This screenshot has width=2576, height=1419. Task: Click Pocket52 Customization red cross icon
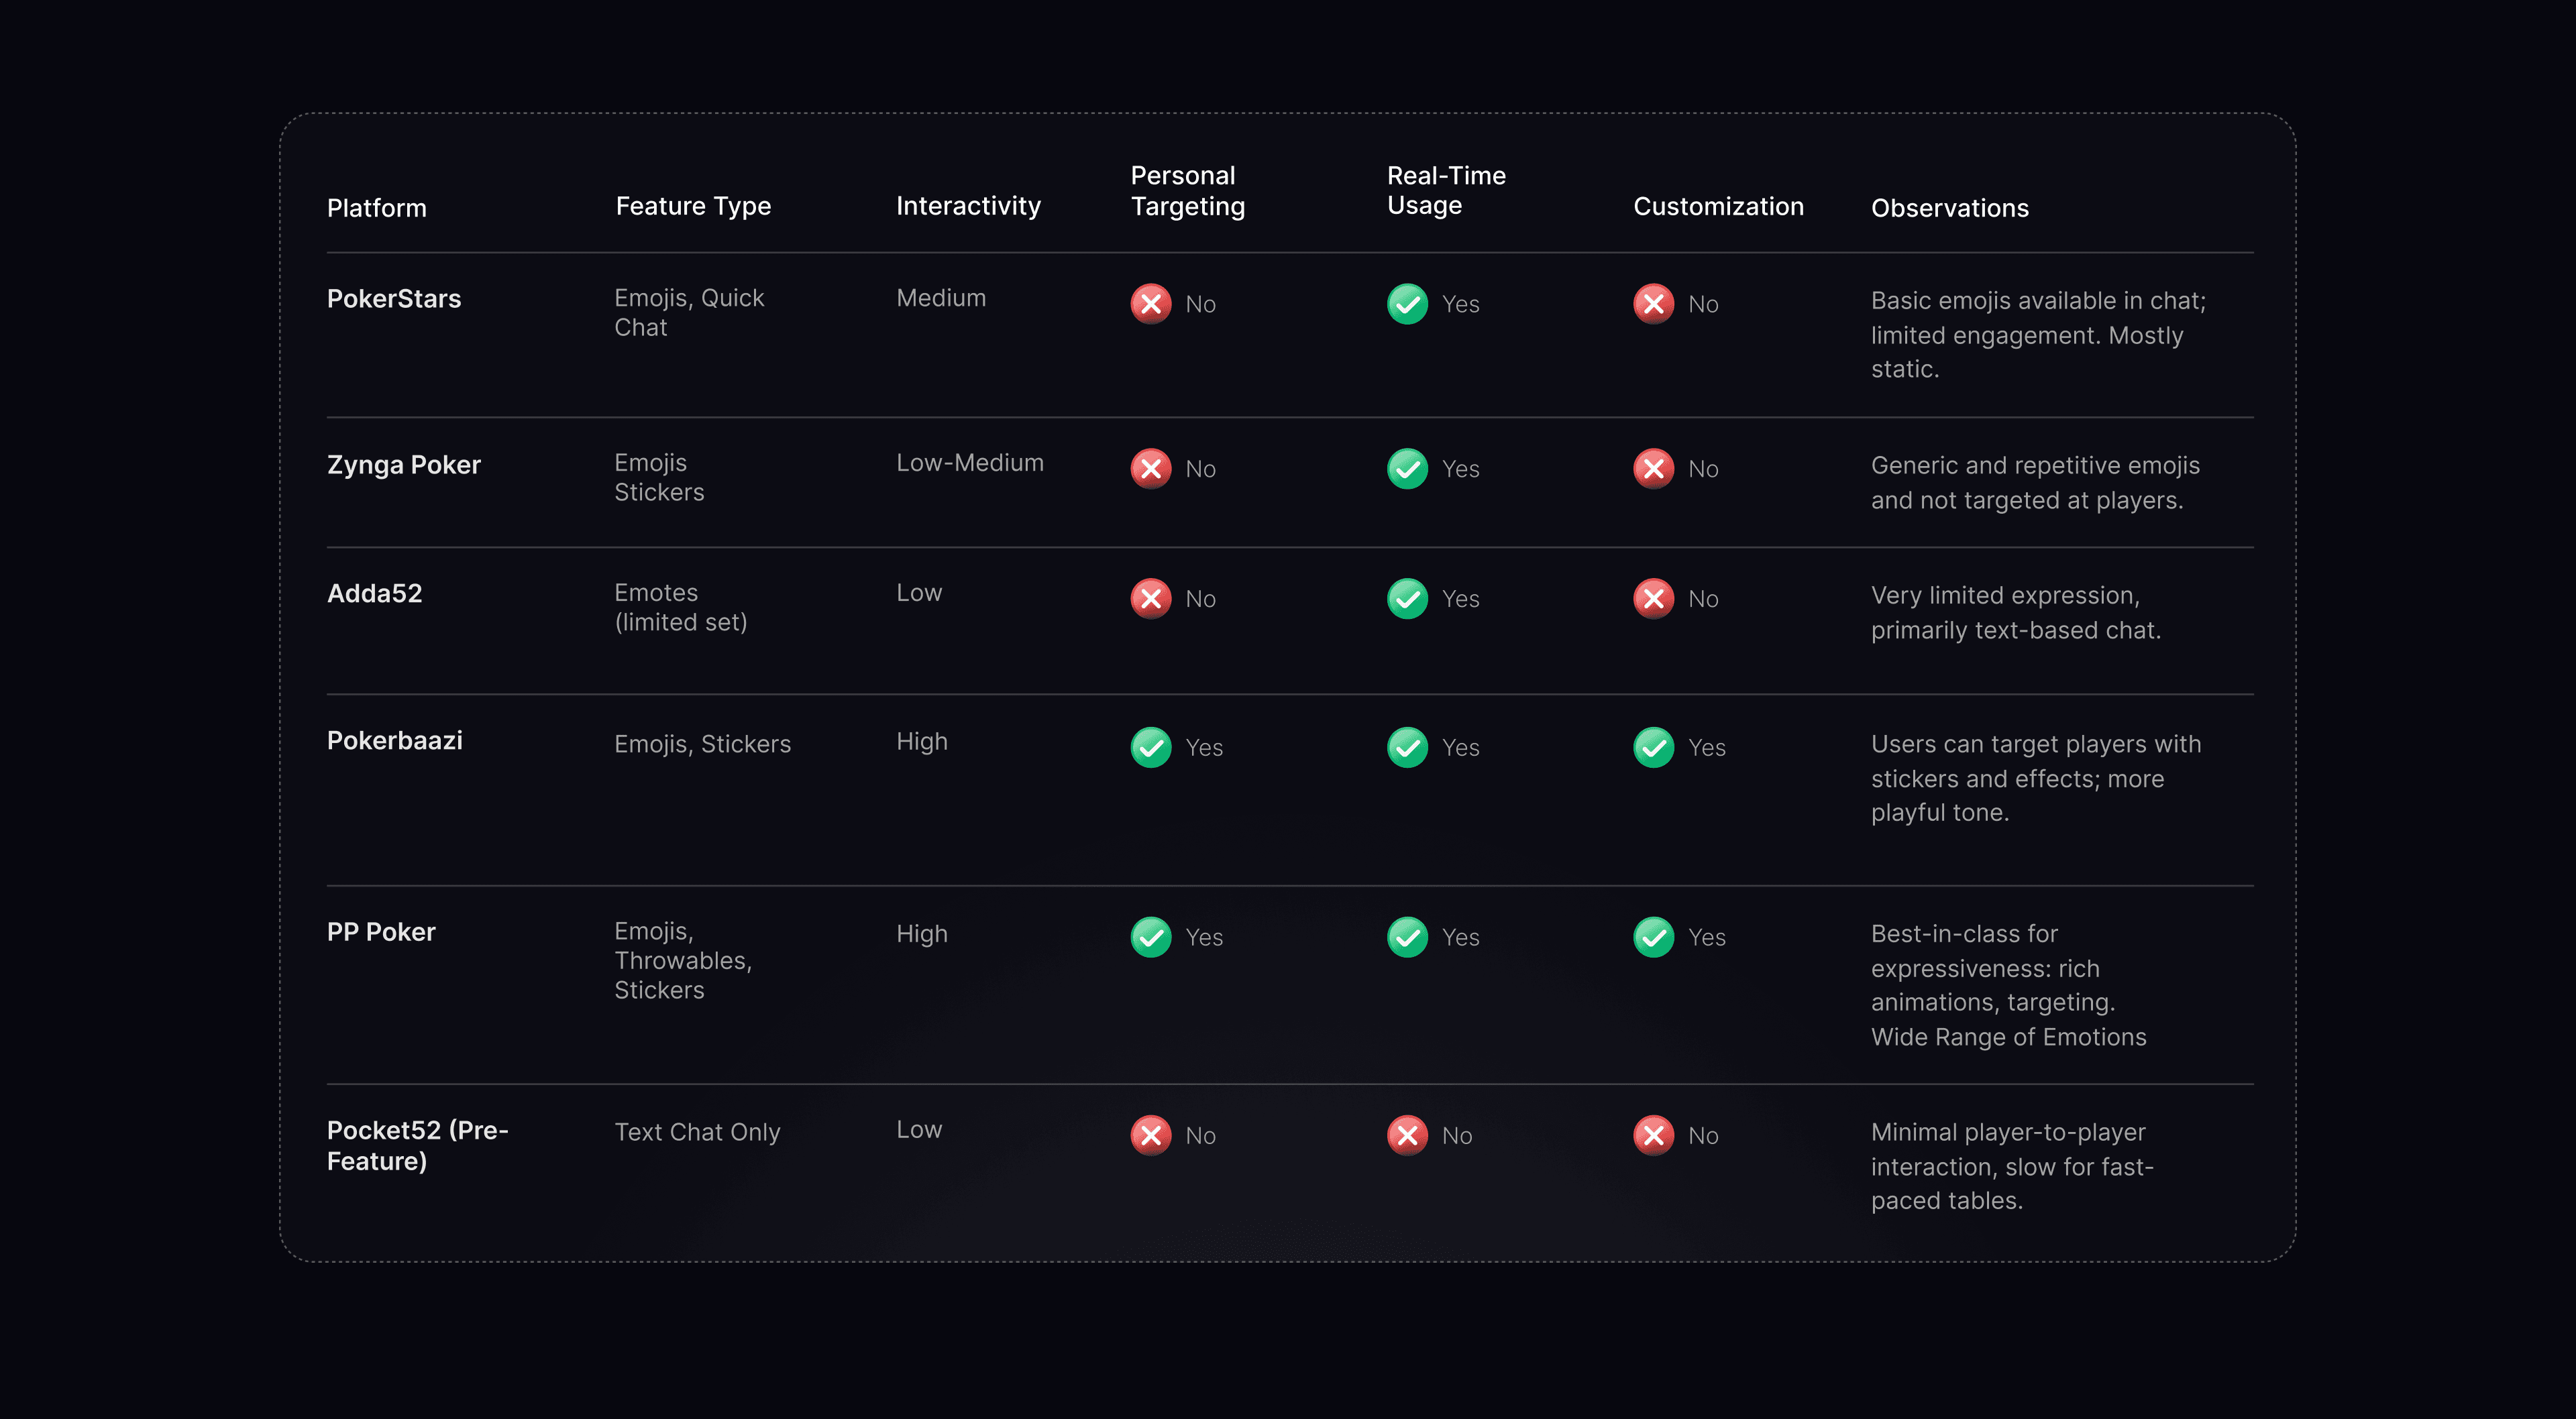point(1653,1135)
